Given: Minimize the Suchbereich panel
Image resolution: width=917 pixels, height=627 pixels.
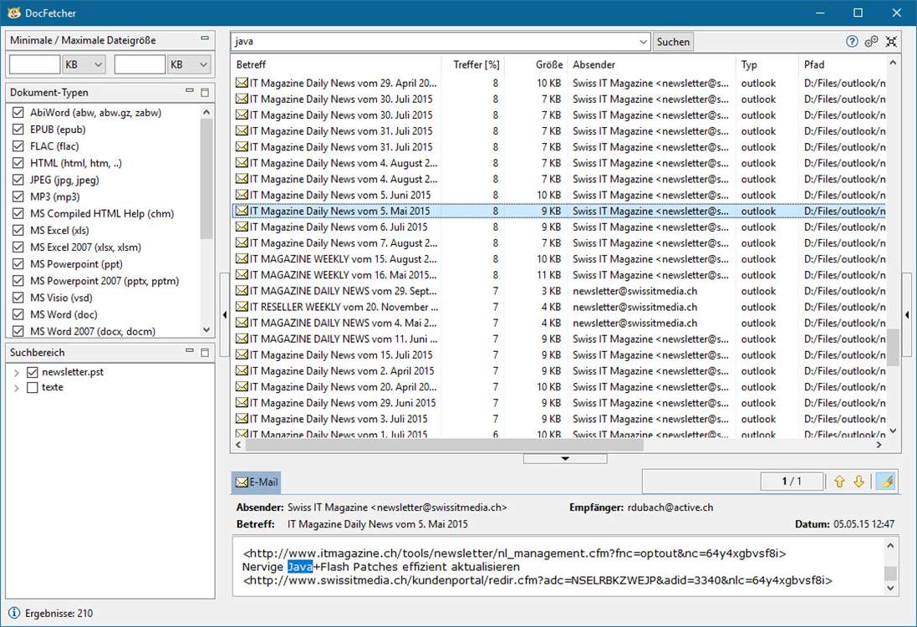Looking at the screenshot, I should [x=190, y=351].
